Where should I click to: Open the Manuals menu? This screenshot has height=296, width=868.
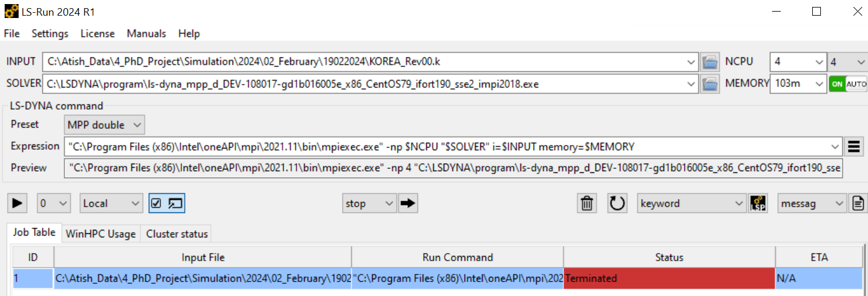pos(147,34)
